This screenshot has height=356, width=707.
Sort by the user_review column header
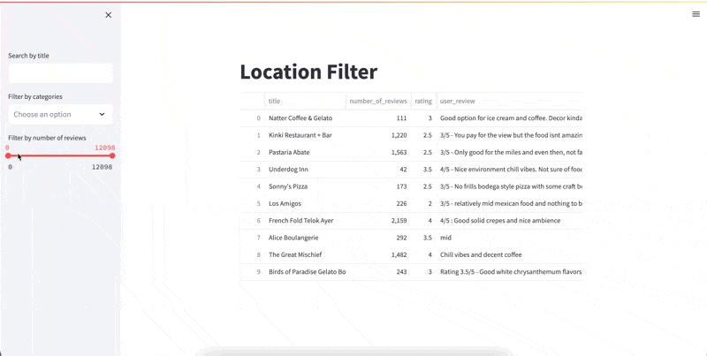pos(509,101)
